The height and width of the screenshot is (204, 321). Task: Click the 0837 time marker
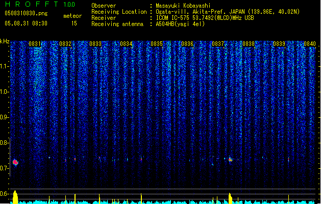218,44
